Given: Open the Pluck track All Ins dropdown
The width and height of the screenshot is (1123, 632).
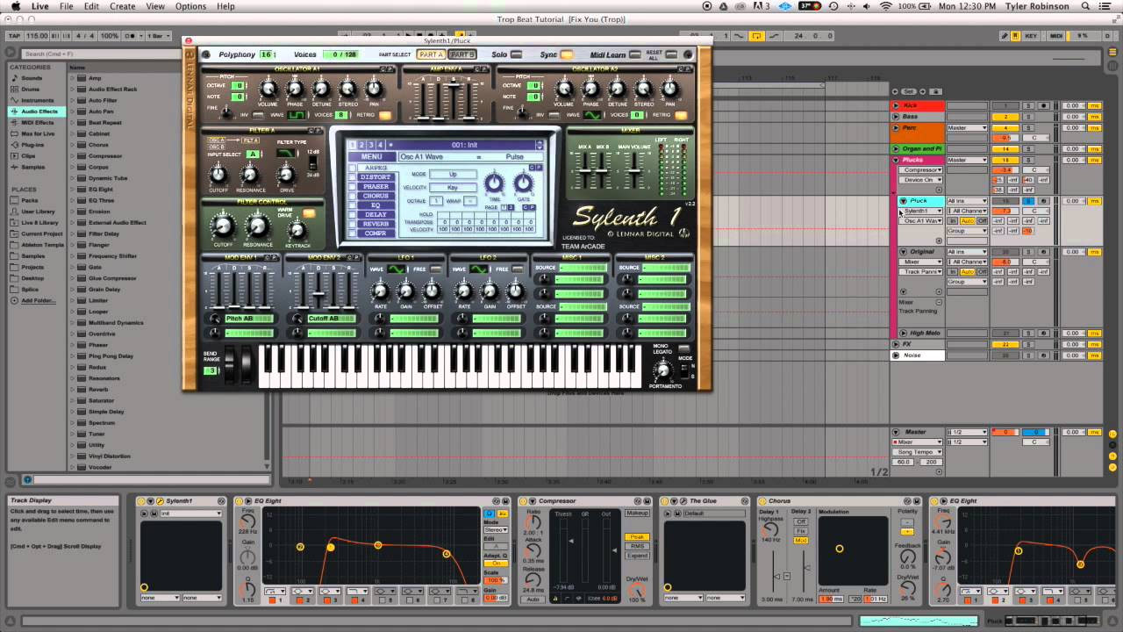Looking at the screenshot, I should 967,201.
